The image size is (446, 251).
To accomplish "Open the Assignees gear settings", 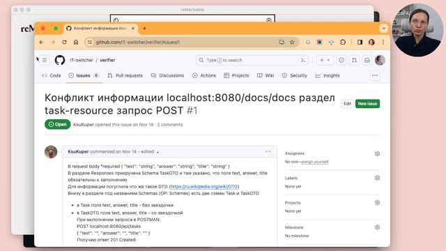I will pos(377,153).
